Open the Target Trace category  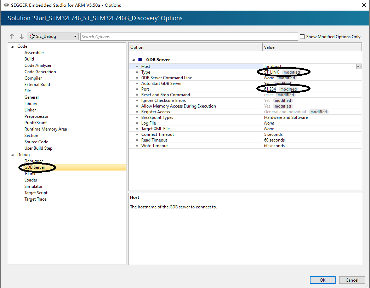(x=36, y=199)
